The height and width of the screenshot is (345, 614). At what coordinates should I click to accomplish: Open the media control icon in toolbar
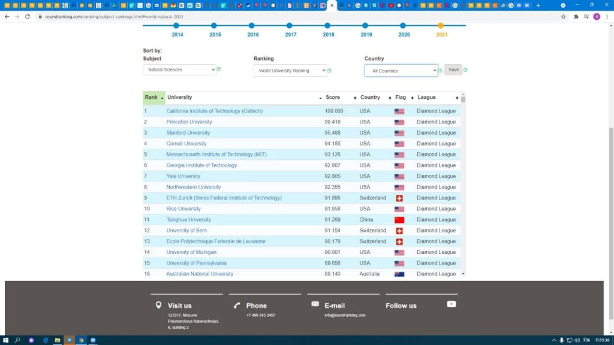pos(586,17)
